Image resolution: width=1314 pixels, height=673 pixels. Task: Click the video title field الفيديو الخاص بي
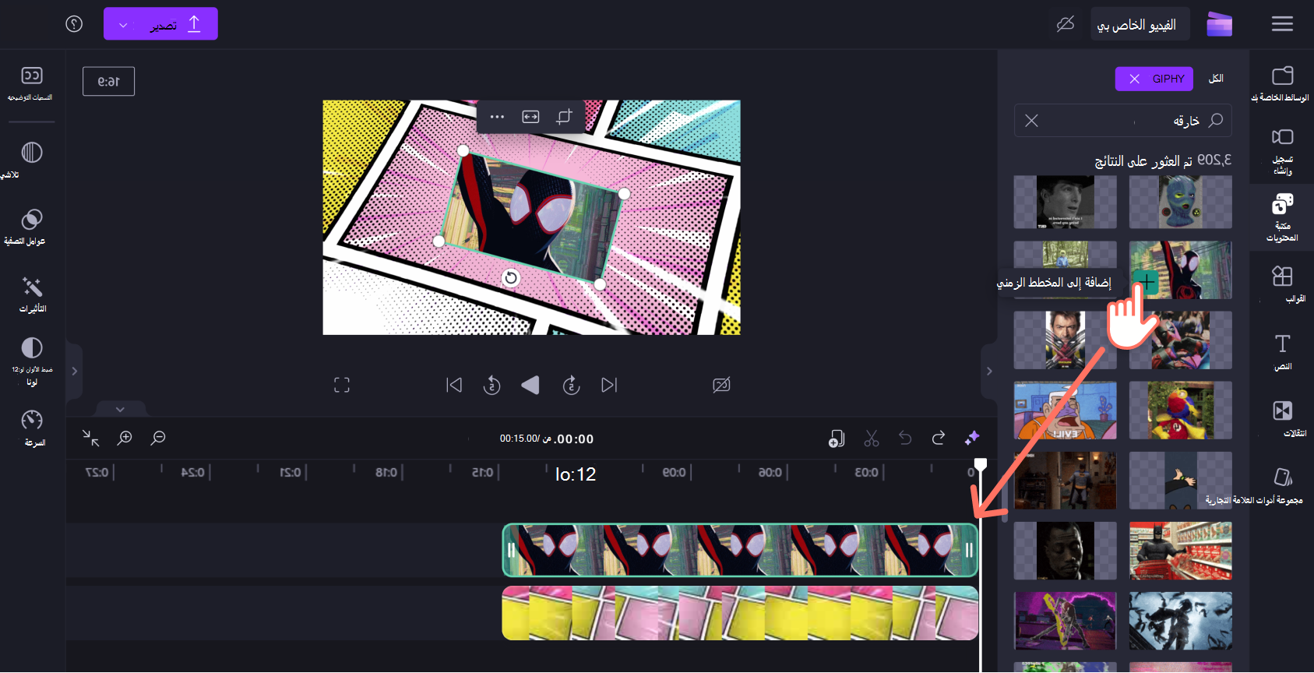click(1140, 25)
